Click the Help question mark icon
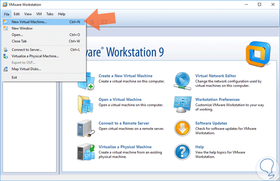The height and width of the screenshot is (181, 280). 182,152
